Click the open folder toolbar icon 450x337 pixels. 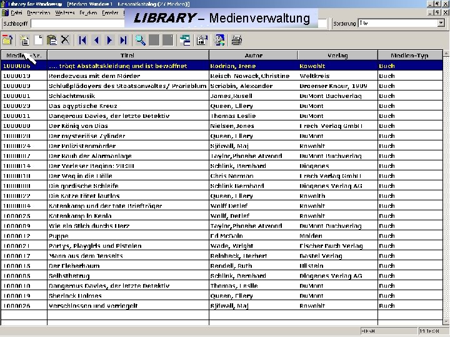(x=7, y=40)
